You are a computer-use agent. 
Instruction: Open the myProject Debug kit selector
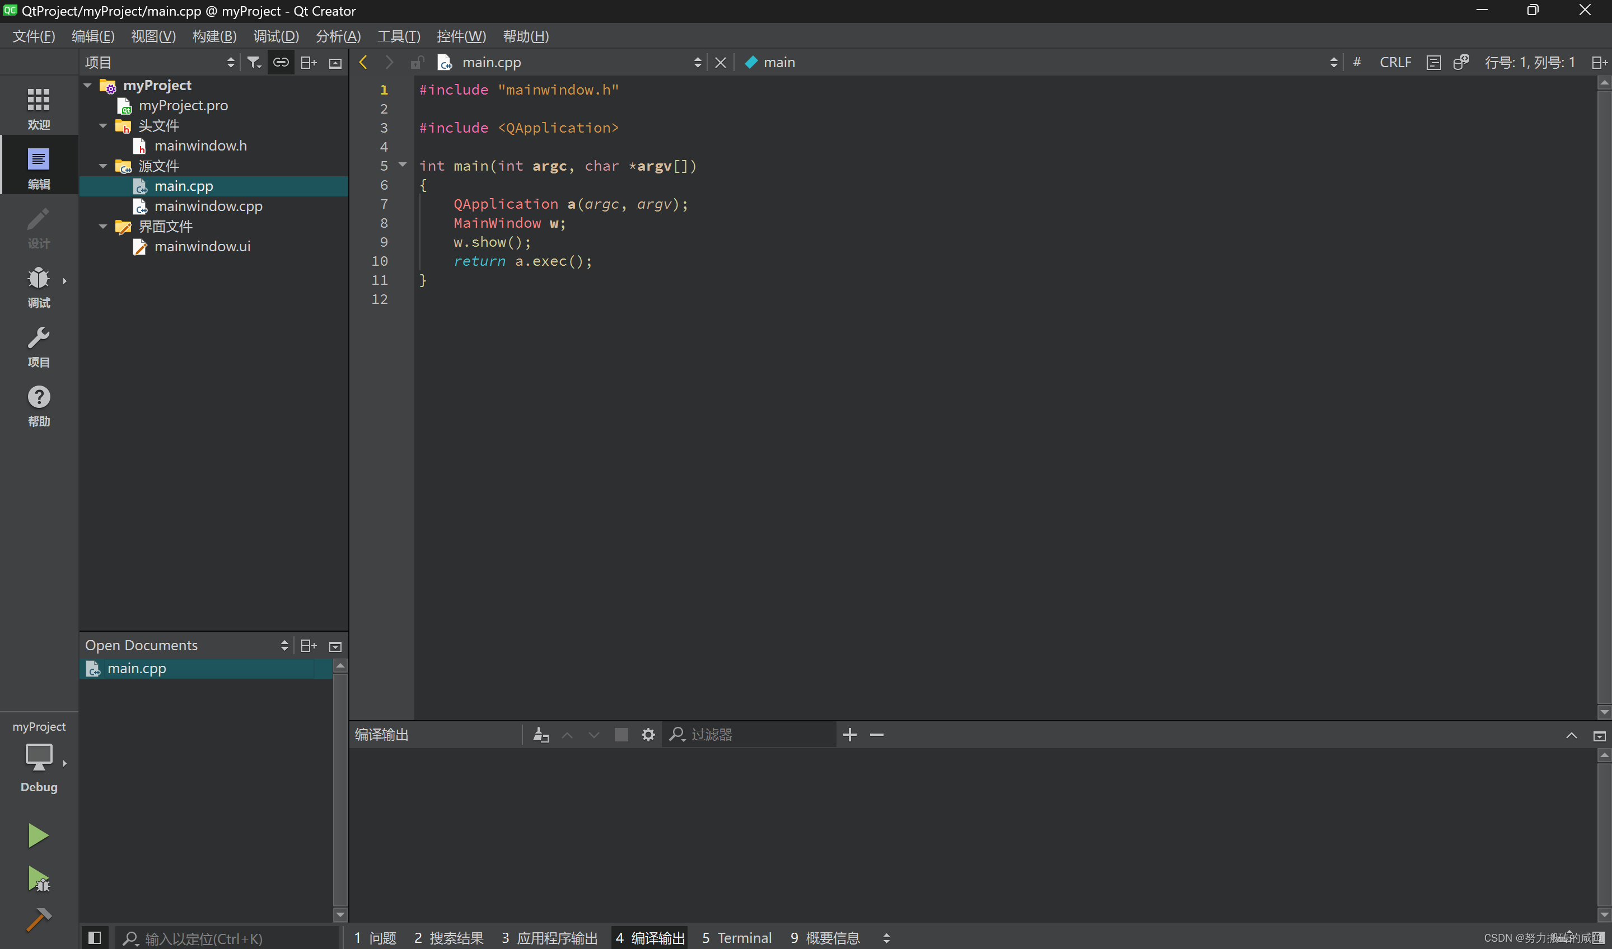pos(39,758)
